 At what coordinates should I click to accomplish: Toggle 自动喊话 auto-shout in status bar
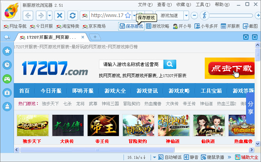[x=169, y=157]
